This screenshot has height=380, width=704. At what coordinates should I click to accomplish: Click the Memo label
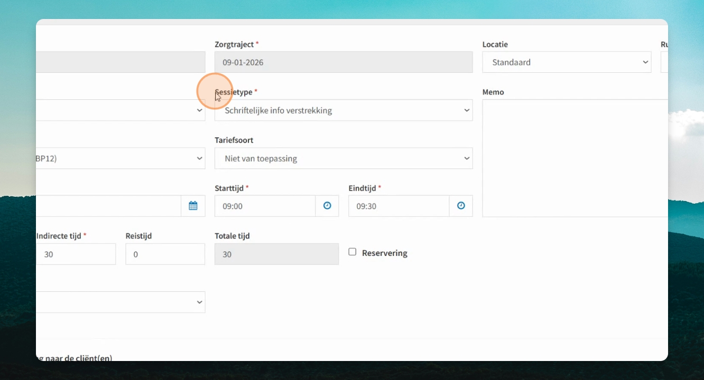(x=493, y=92)
